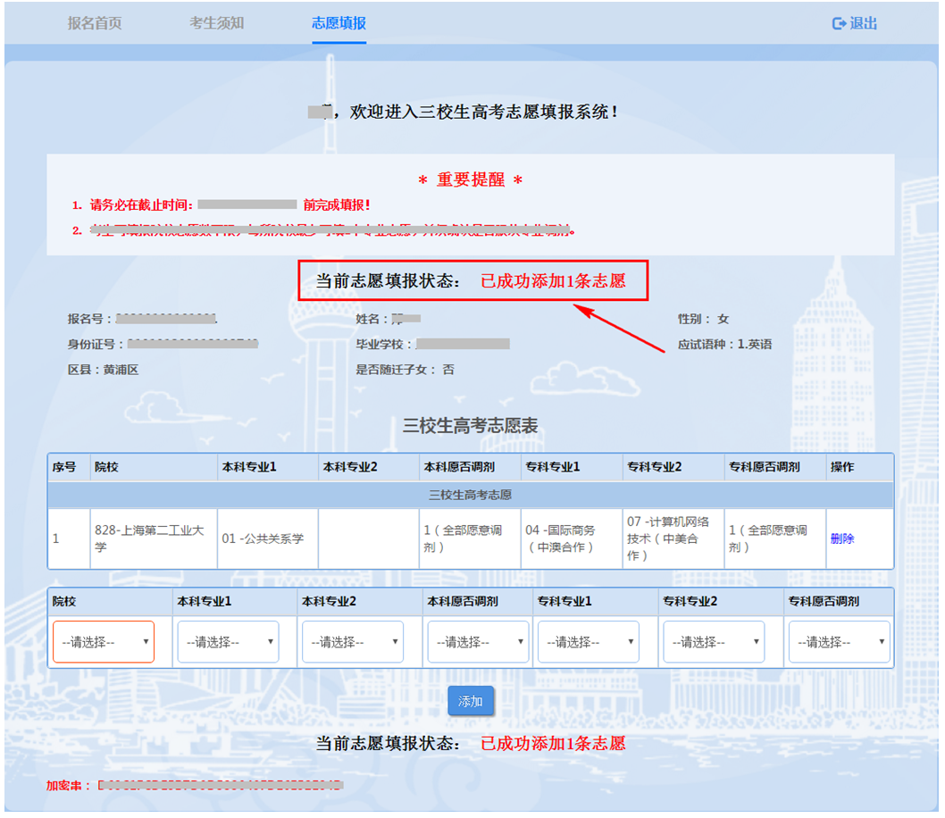Select the 志愿填报 tab
This screenshot has width=945, height=818.
pos(339,23)
